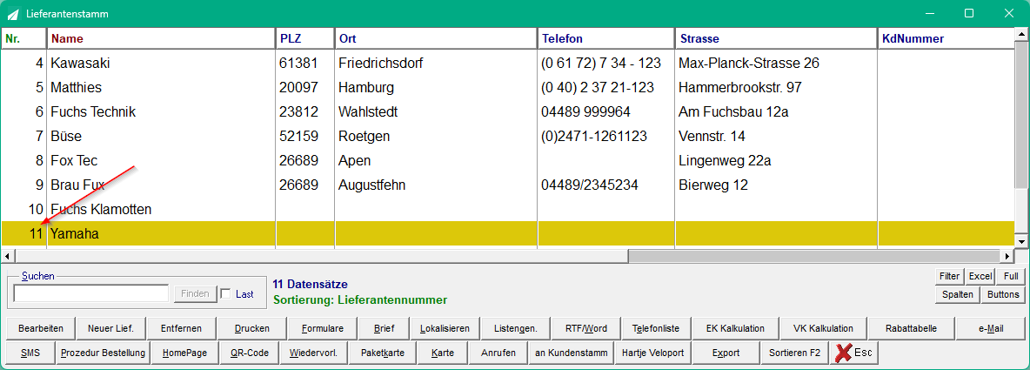Click the Karte button
This screenshot has height=370, width=1030.
click(443, 353)
